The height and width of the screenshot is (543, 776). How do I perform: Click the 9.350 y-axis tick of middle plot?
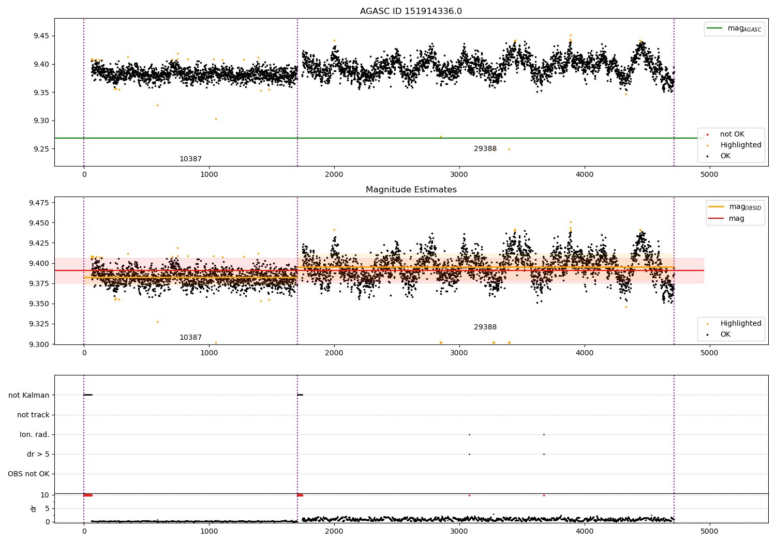click(x=39, y=304)
